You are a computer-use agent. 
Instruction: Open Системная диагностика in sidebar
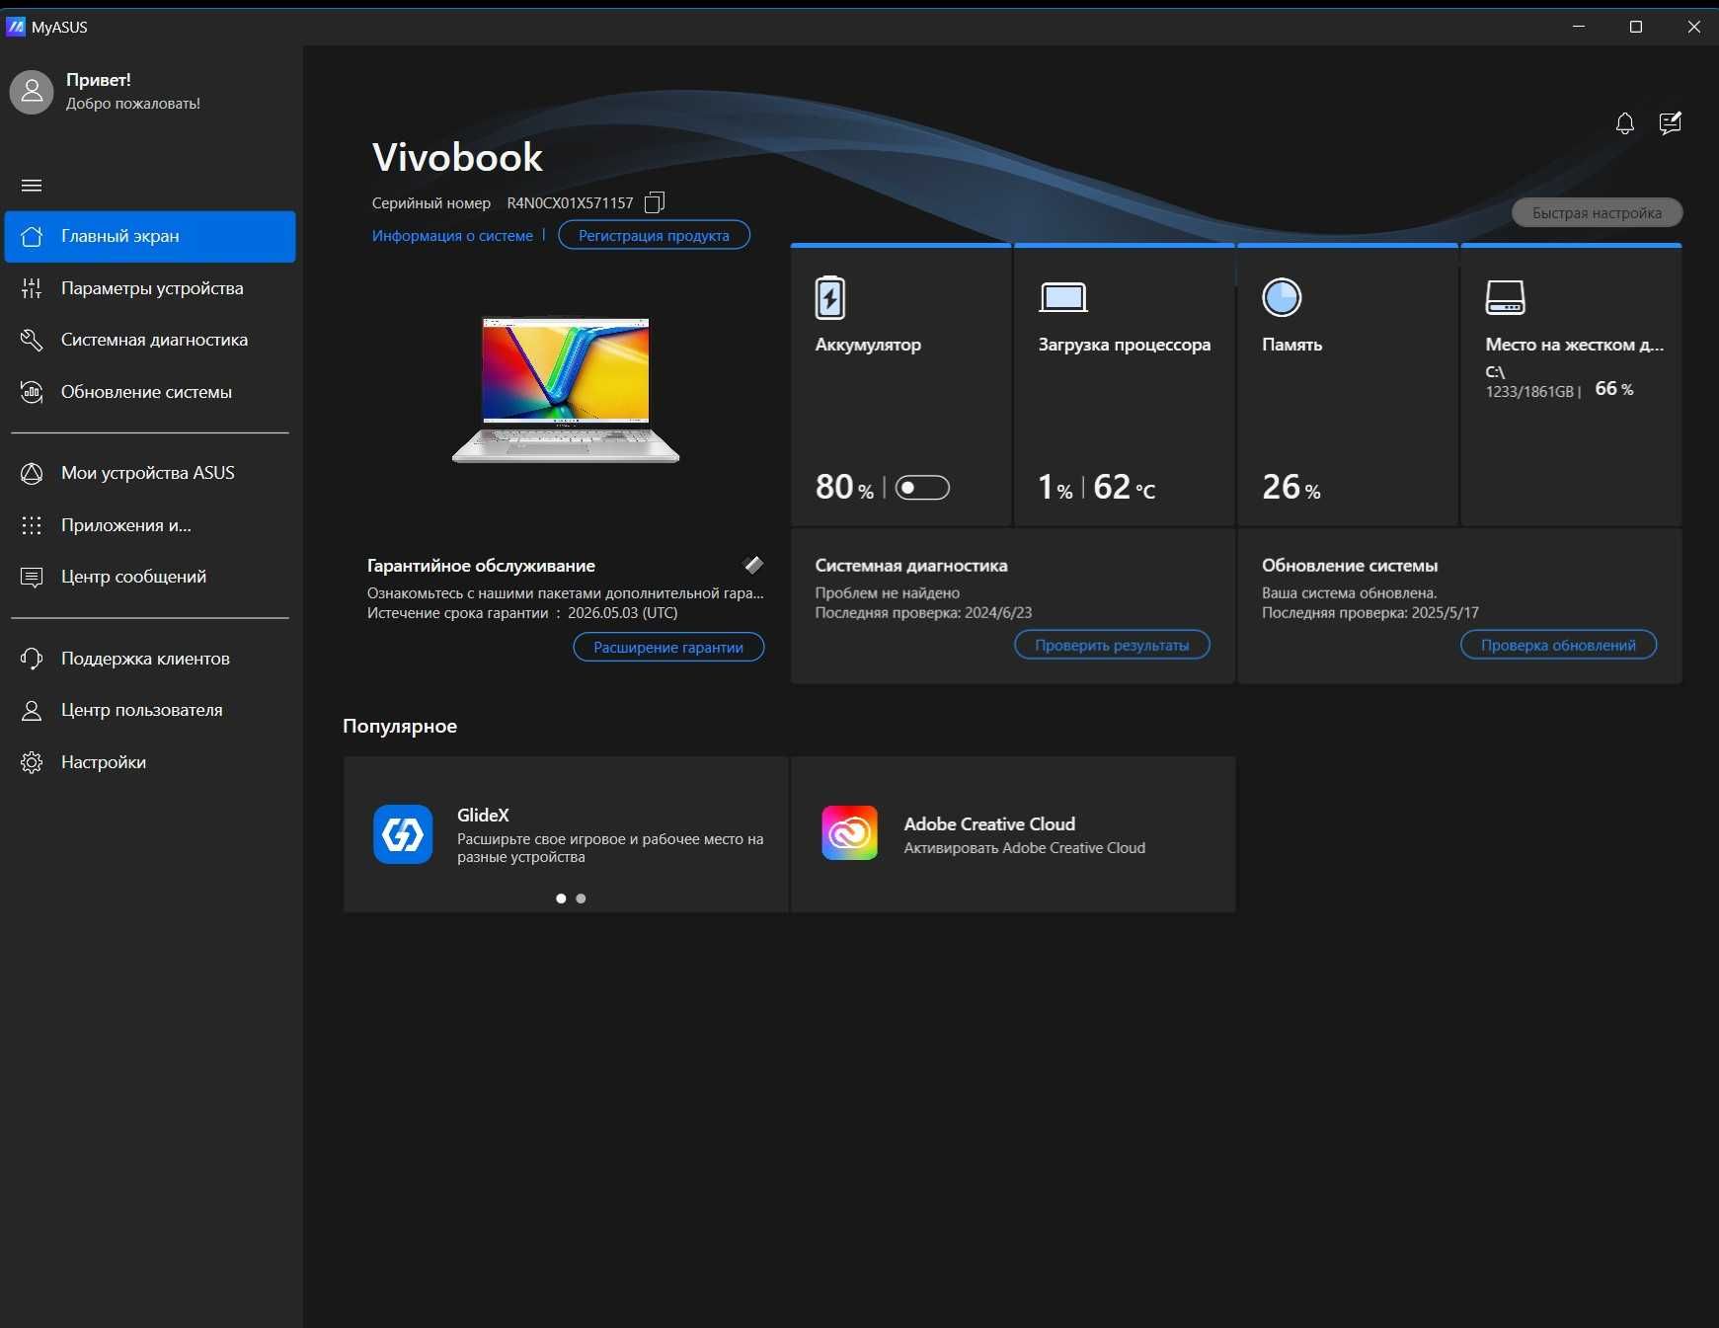click(150, 340)
